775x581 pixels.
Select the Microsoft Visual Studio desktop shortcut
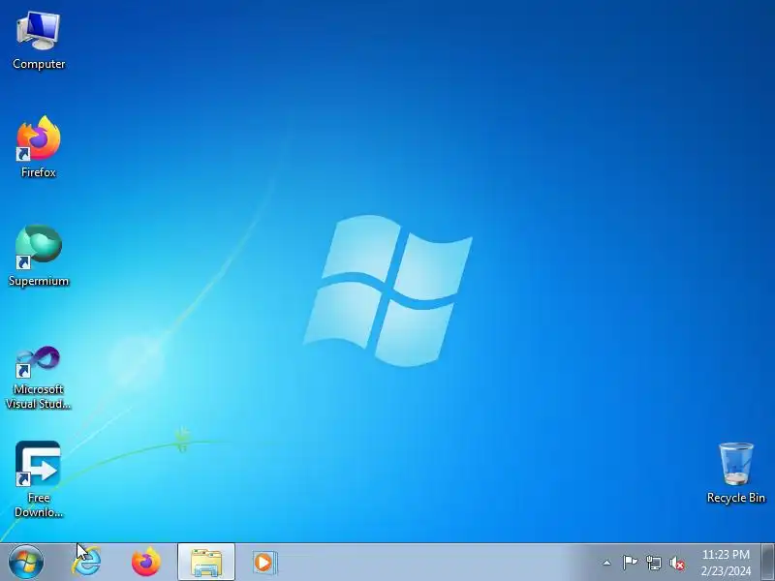pyautogui.click(x=39, y=378)
